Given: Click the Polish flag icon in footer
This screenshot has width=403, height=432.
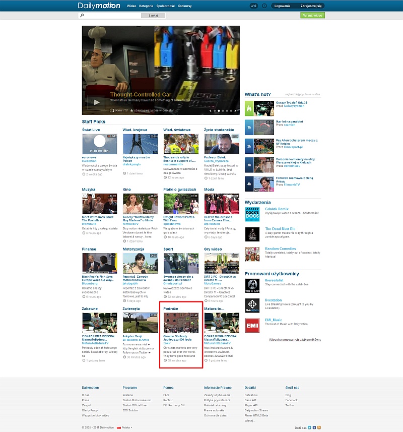Looking at the screenshot, I should pyautogui.click(x=119, y=427).
